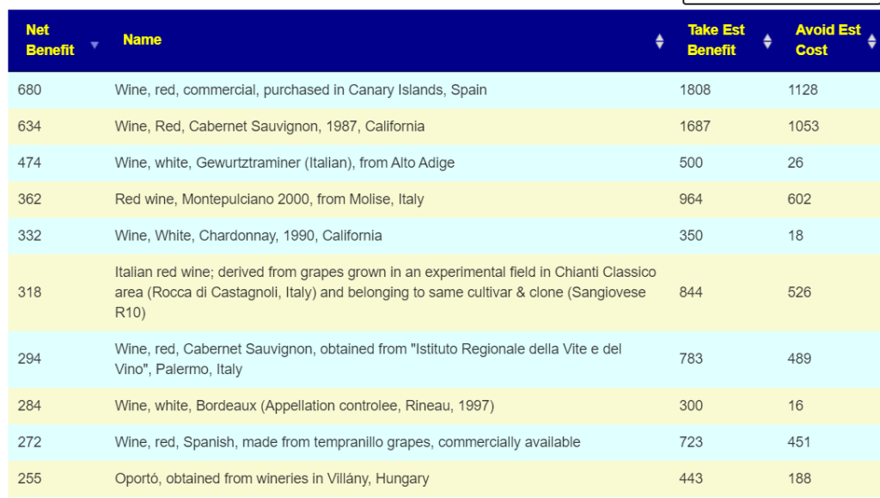Image resolution: width=880 pixels, height=498 pixels.
Task: Select the Oportó Villány Hungary row
Action: pyautogui.click(x=444, y=479)
